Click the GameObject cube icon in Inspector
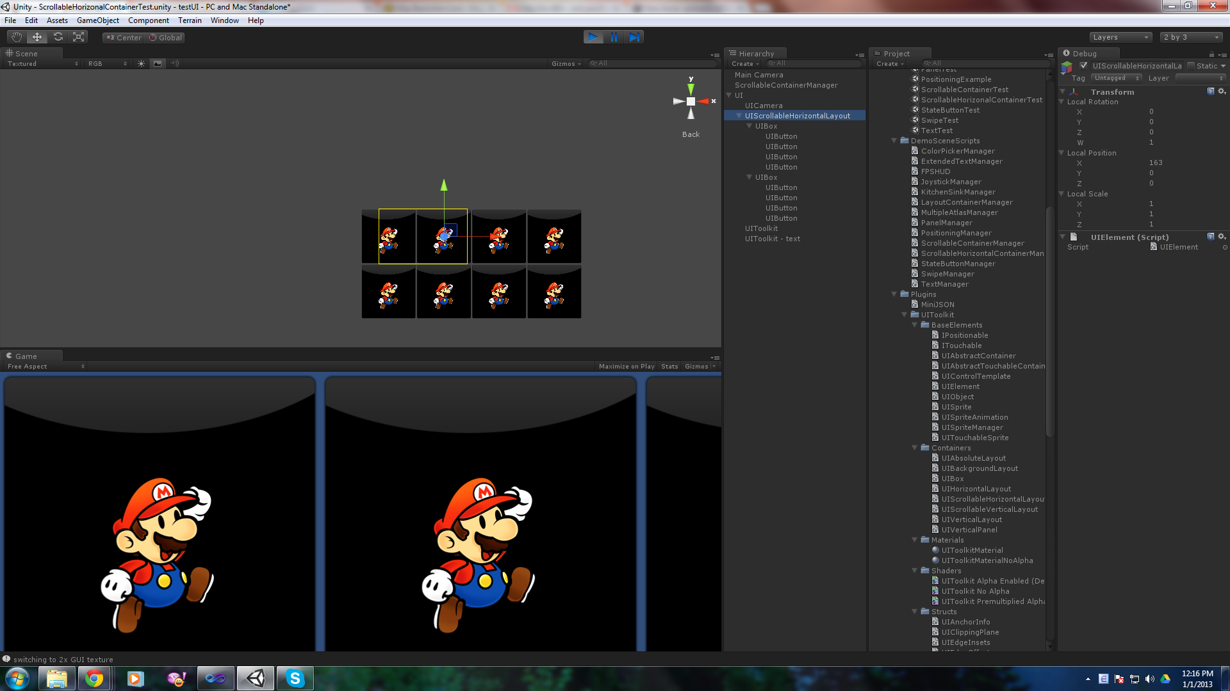This screenshot has height=691, width=1230. (x=1067, y=67)
